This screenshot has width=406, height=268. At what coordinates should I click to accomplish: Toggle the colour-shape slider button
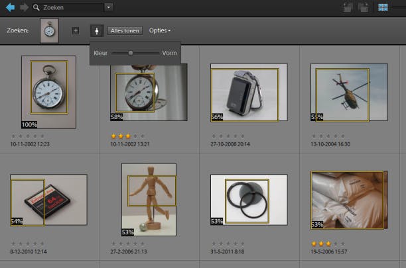[x=97, y=30]
